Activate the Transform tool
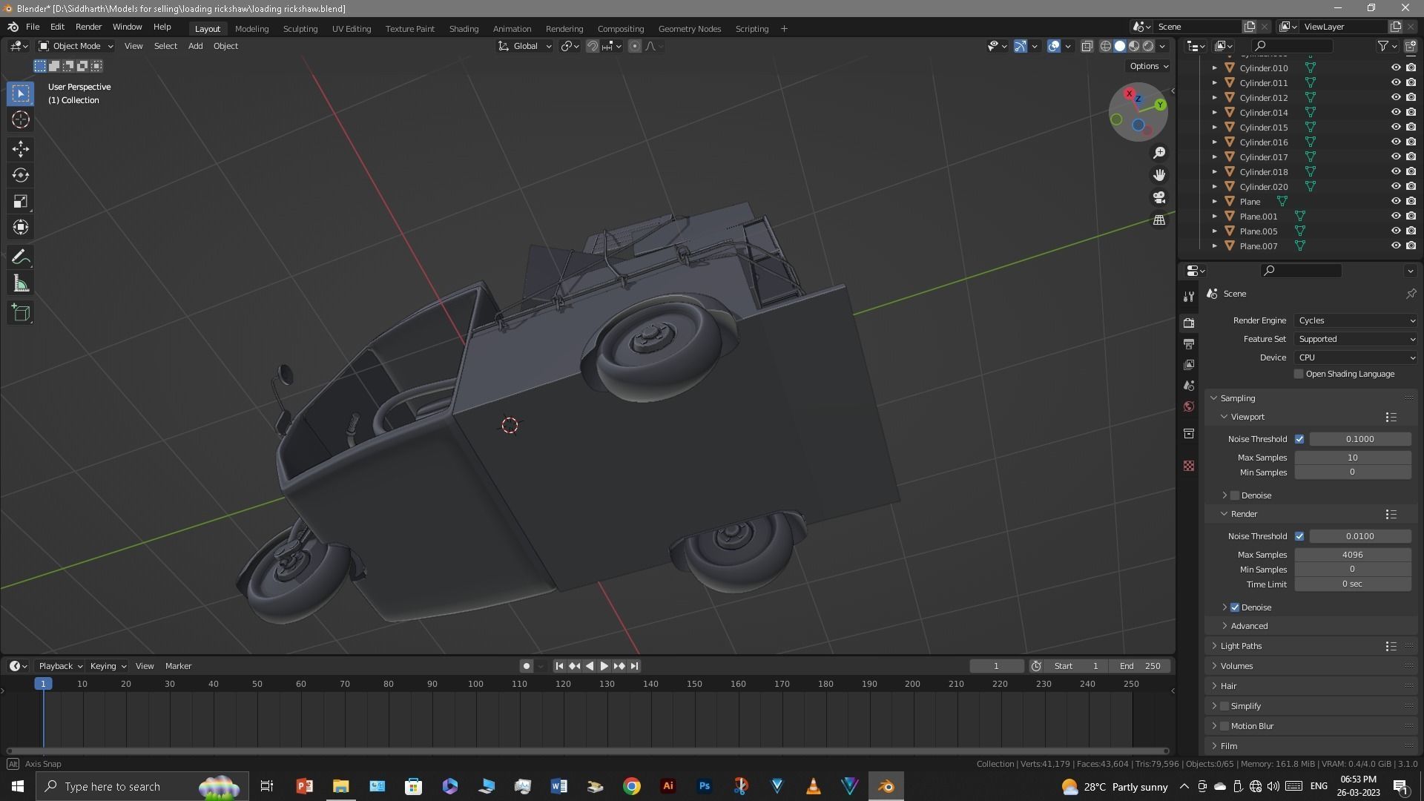 (21, 227)
